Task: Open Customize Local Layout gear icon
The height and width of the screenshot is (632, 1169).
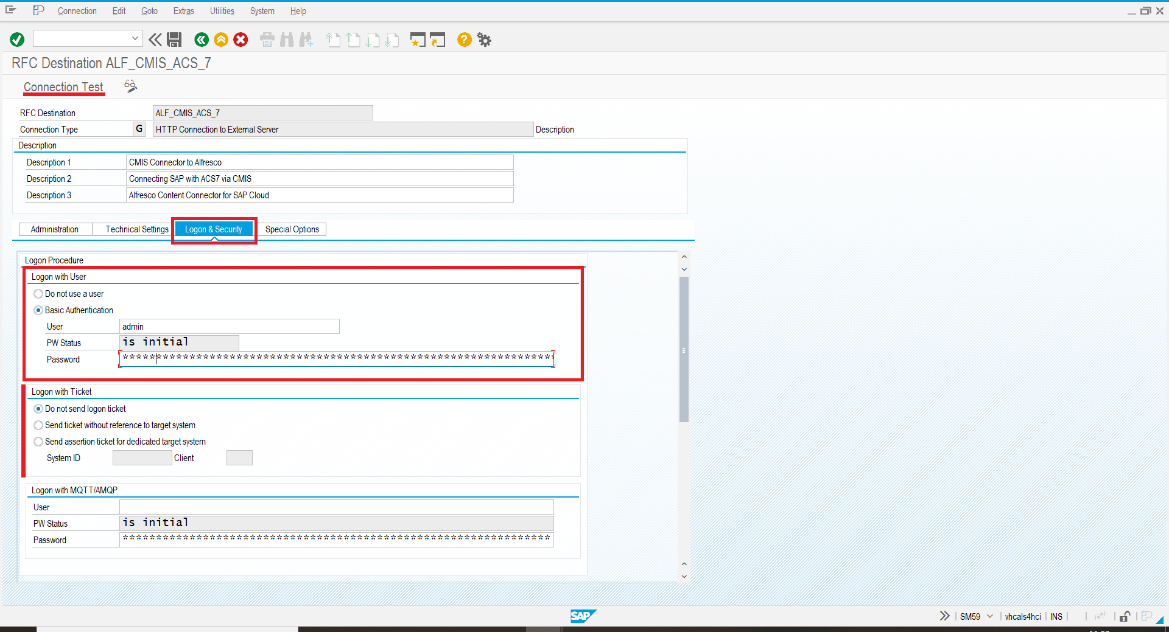Action: (x=484, y=40)
